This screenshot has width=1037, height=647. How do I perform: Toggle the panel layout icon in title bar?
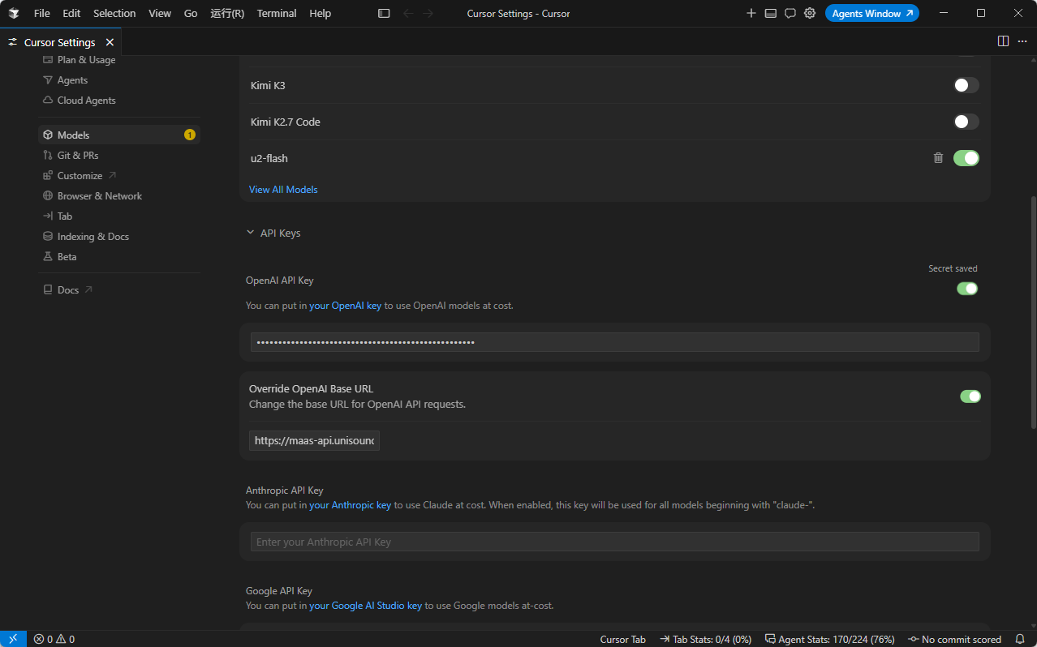click(x=771, y=14)
